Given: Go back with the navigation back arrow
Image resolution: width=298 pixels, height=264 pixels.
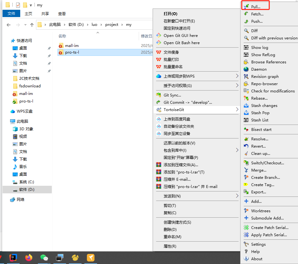Looking at the screenshot, I should click(x=9, y=25).
